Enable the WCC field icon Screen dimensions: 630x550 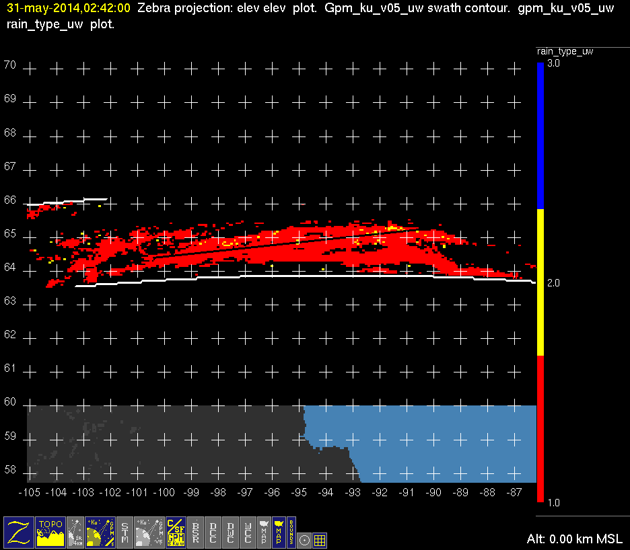point(248,532)
